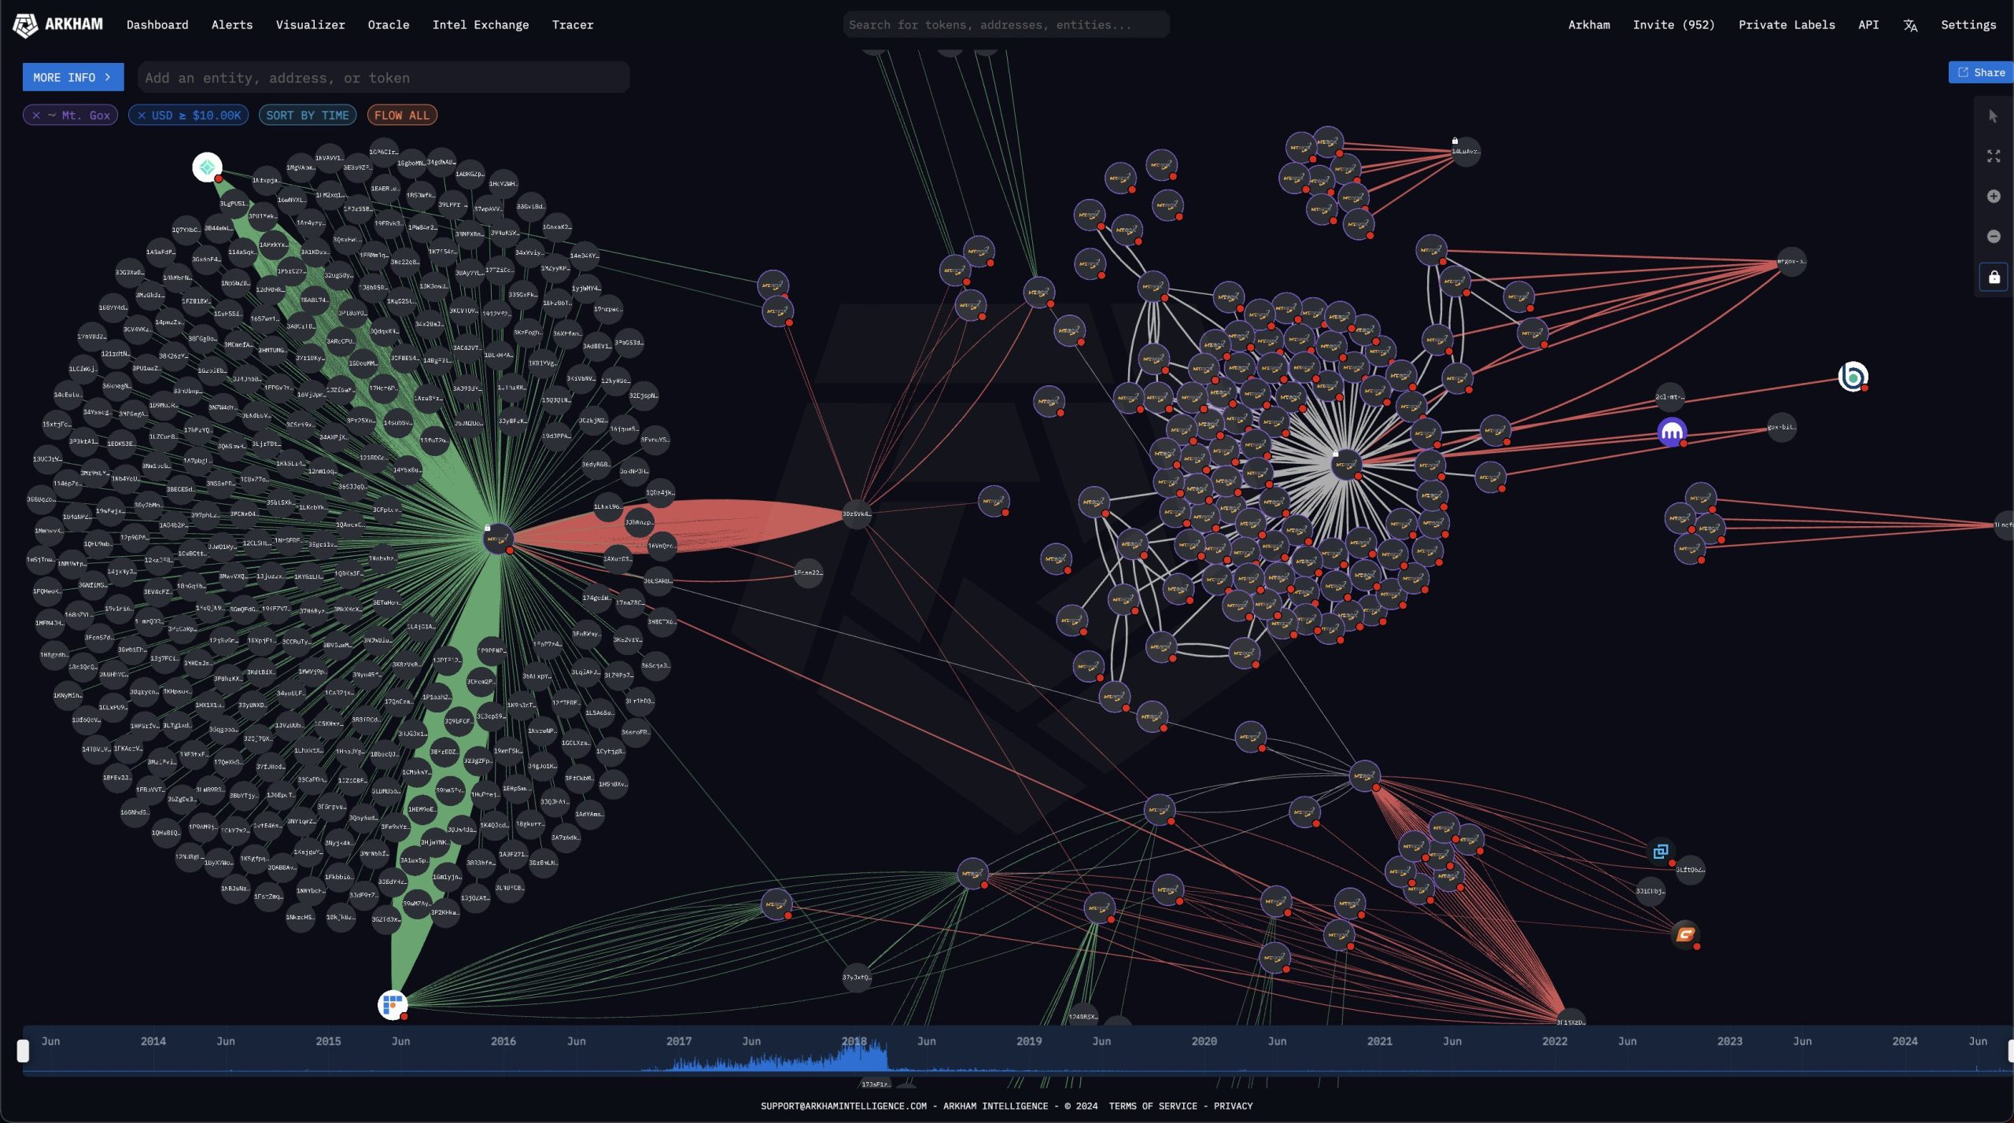Click the fit-to-screen expand icon
This screenshot has height=1123, width=2014.
[x=1993, y=156]
